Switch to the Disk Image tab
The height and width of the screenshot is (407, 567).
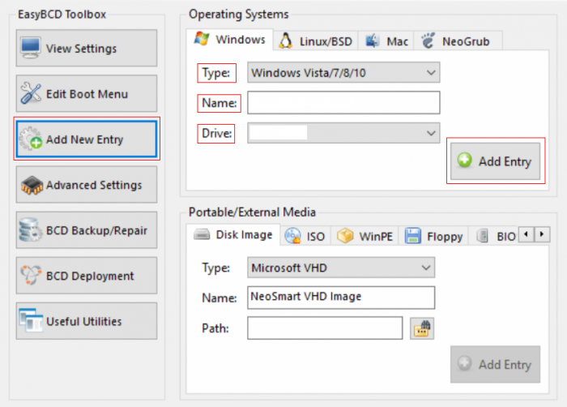[233, 234]
